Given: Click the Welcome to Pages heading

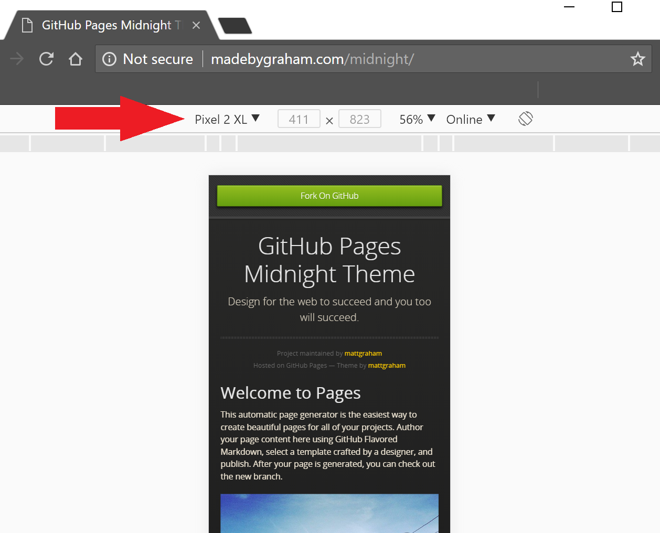Looking at the screenshot, I should (291, 393).
